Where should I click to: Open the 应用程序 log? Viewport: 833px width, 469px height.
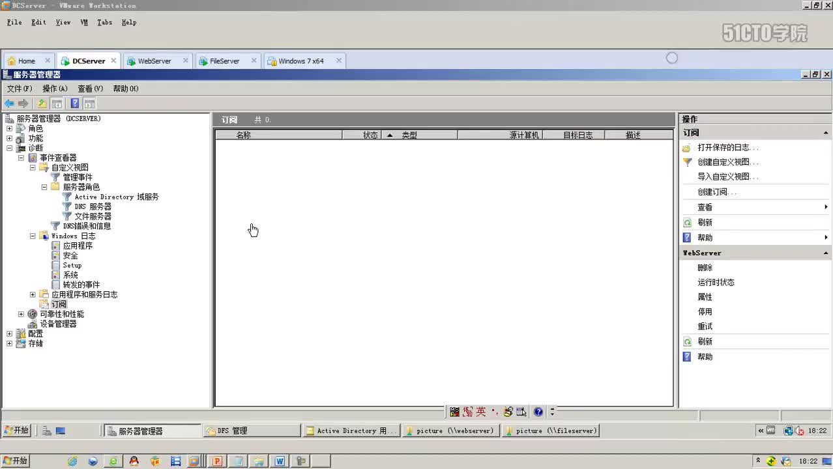point(78,246)
